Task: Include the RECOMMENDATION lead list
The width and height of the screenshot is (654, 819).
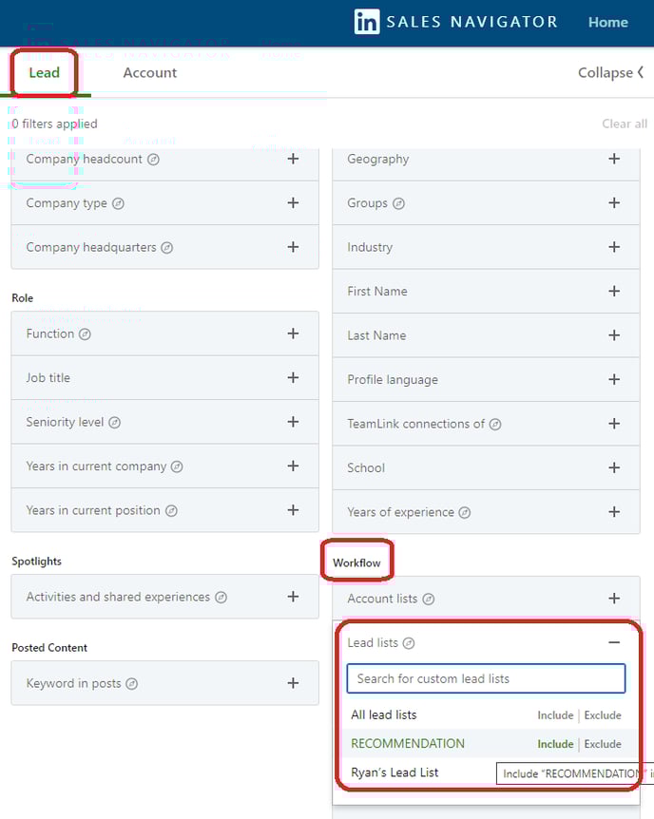Action: 555,744
